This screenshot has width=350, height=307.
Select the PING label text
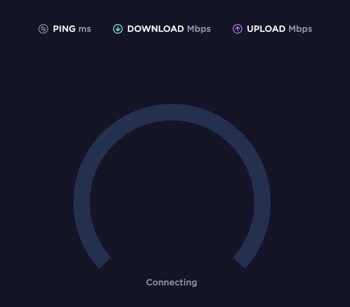click(x=64, y=29)
